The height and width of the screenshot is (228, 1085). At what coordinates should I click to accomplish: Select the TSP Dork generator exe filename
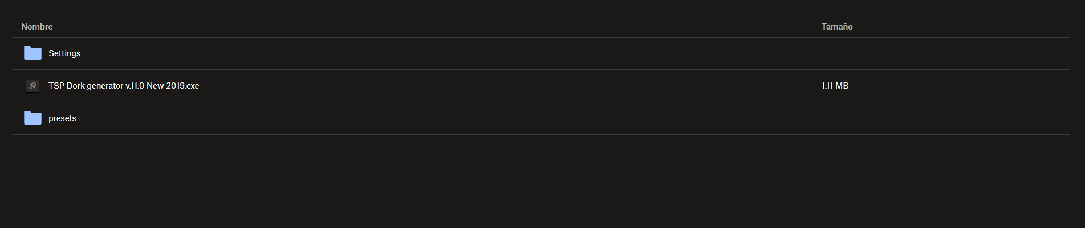[124, 86]
